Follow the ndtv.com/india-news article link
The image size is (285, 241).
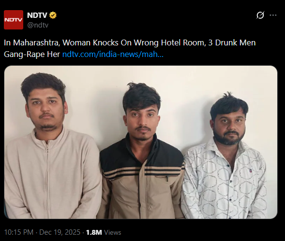[113, 54]
